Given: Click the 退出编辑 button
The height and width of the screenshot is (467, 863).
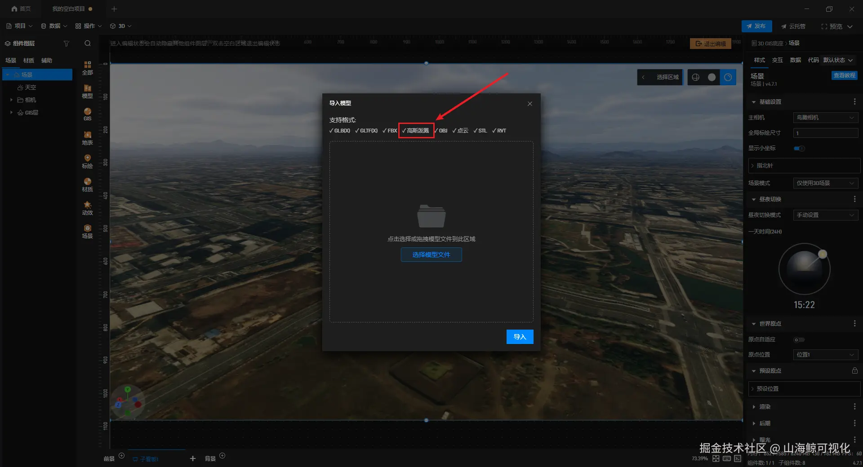Looking at the screenshot, I should [x=711, y=44].
